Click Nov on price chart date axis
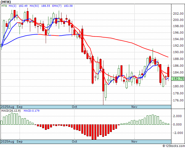 pyautogui.click(x=134, y=107)
